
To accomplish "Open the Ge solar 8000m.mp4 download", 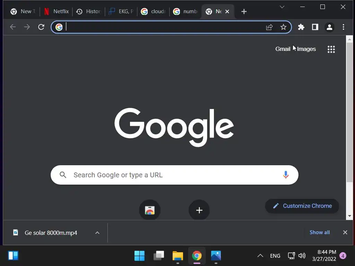I will pos(51,233).
